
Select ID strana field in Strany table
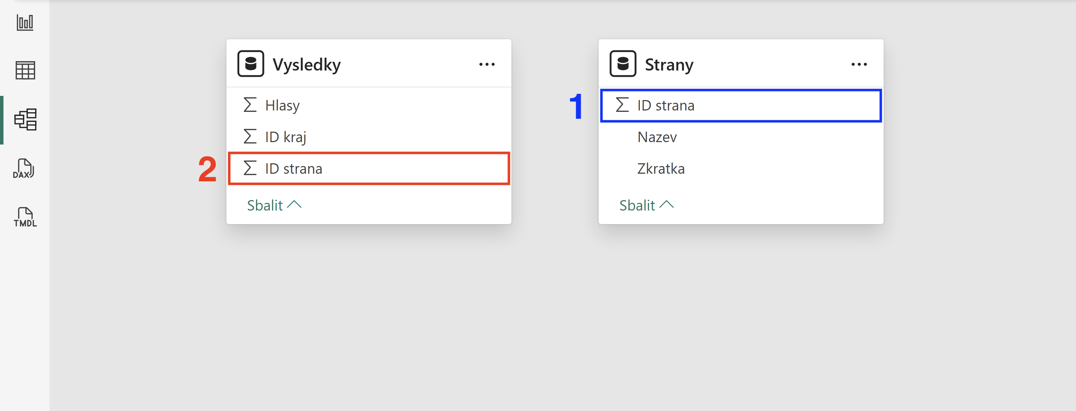741,105
